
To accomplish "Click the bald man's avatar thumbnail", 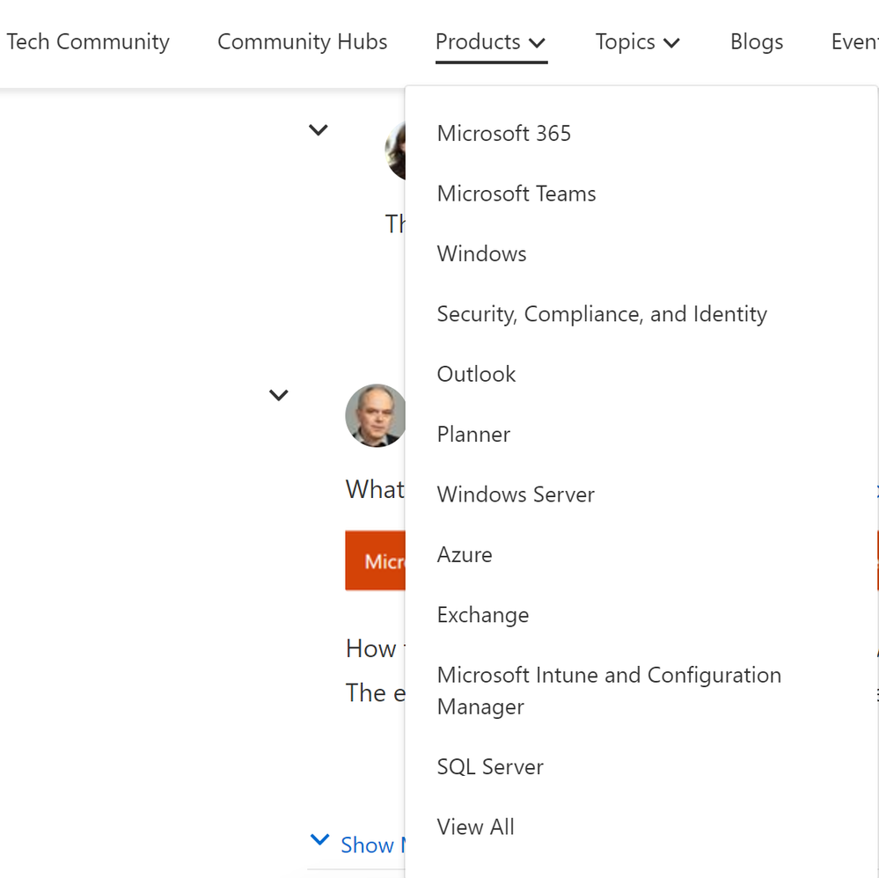I will [x=376, y=415].
